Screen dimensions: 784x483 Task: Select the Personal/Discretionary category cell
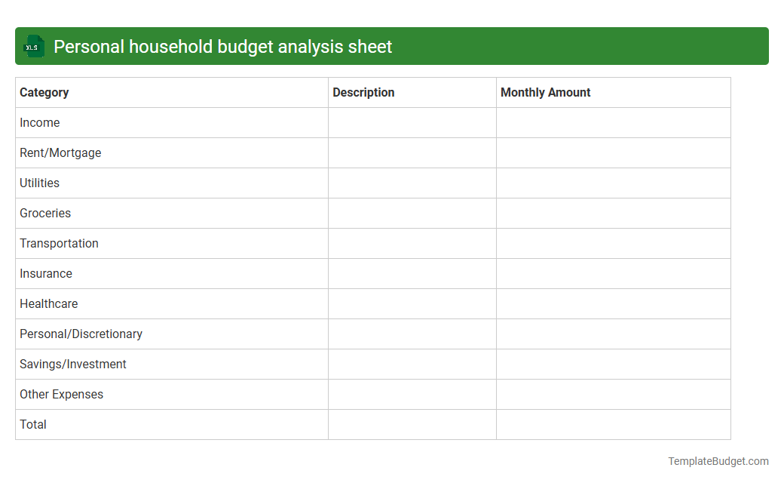click(x=81, y=334)
